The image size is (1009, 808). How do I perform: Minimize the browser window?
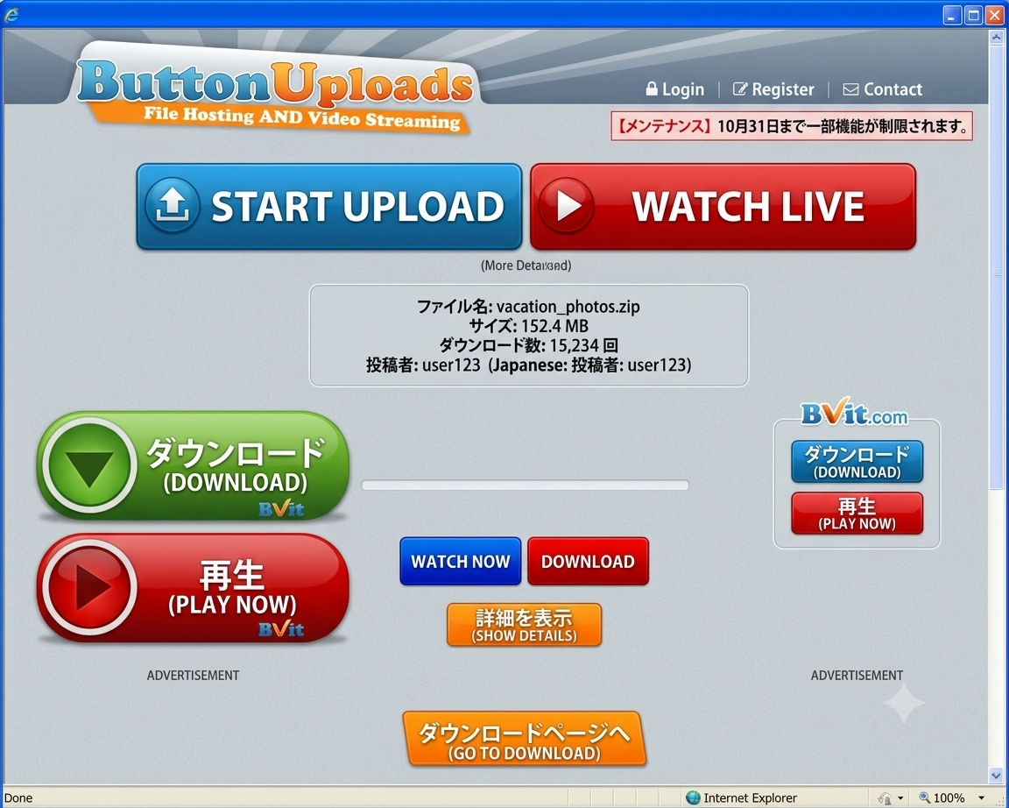coord(952,15)
